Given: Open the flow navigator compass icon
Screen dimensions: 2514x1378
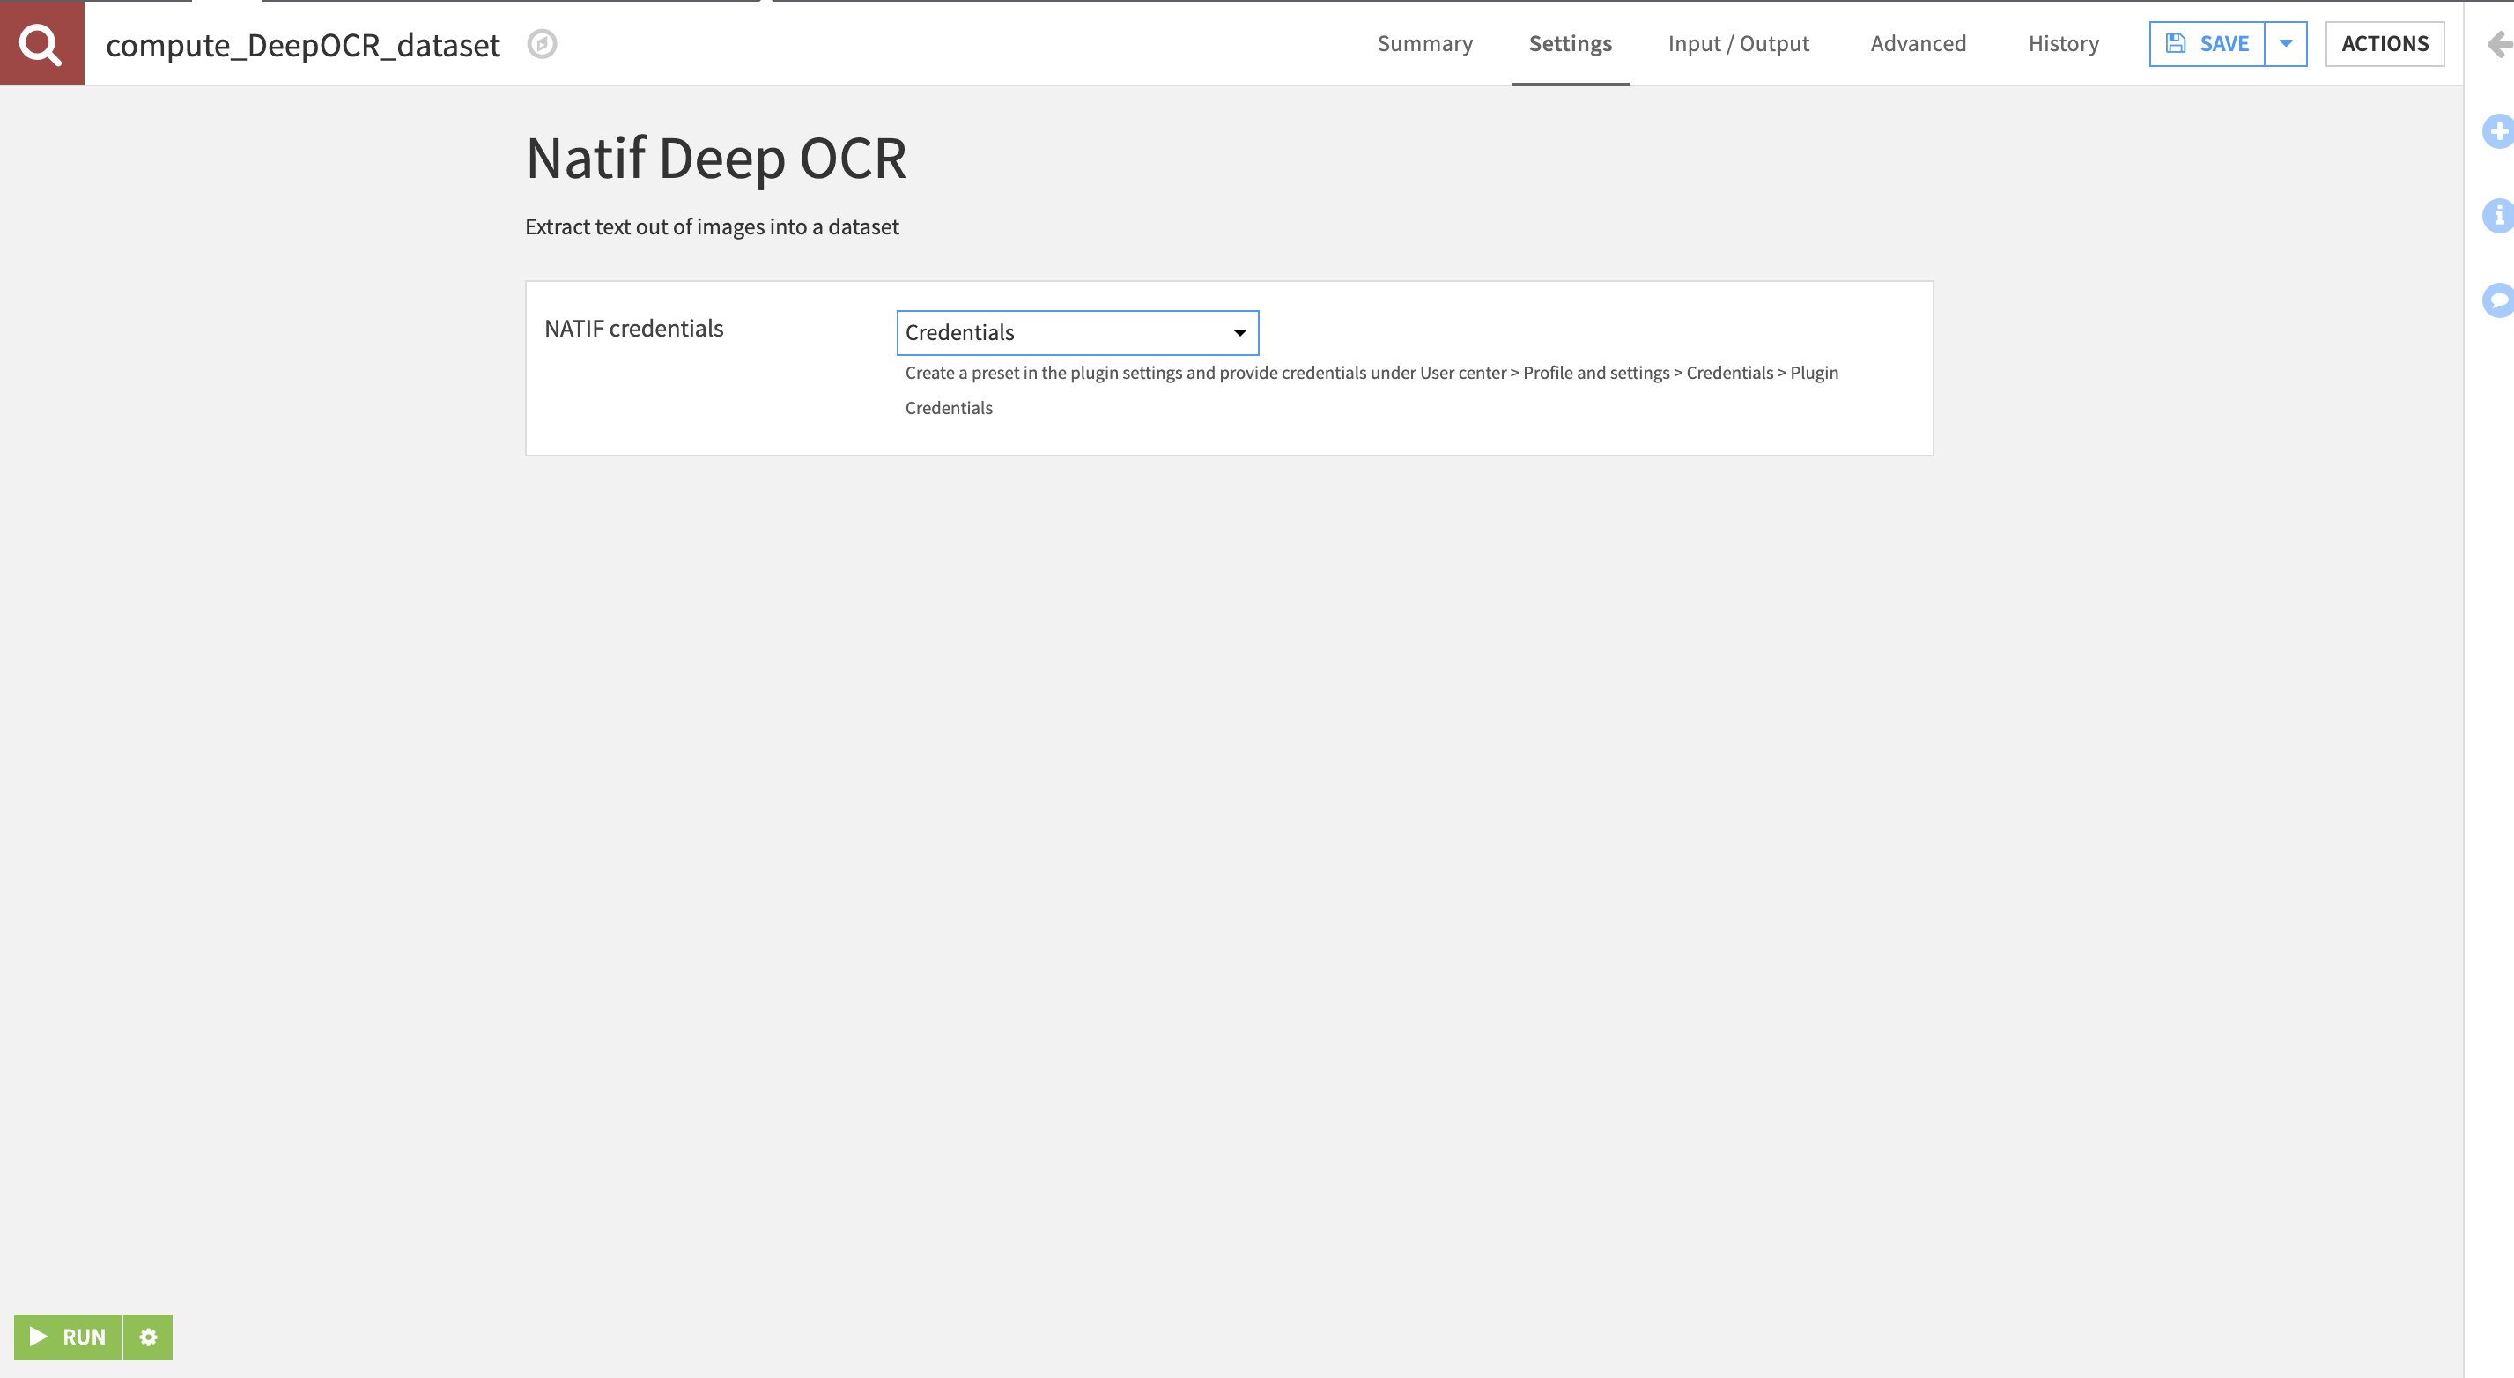Looking at the screenshot, I should pyautogui.click(x=542, y=44).
